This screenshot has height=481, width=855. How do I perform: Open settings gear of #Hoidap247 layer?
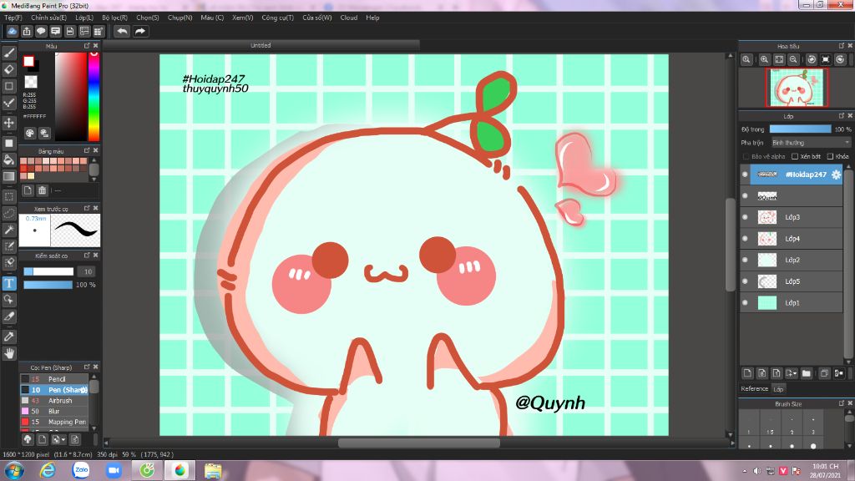pos(836,175)
